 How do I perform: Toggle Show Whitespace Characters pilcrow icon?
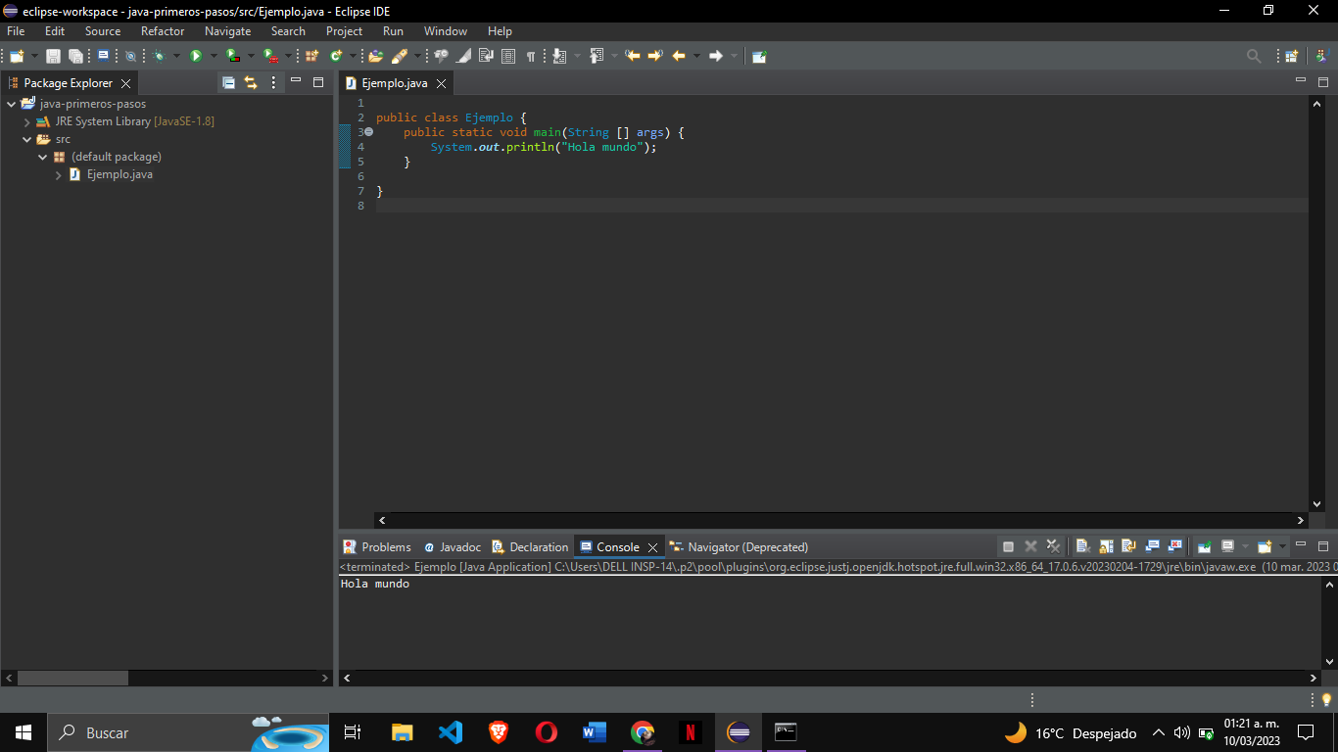coord(530,56)
